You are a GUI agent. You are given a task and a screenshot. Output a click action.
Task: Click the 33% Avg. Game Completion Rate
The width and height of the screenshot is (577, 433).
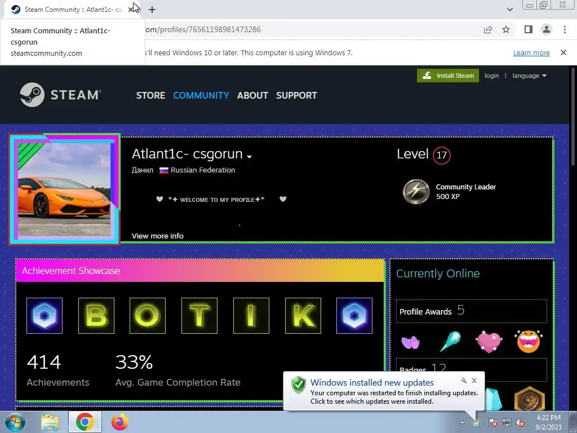(x=177, y=370)
